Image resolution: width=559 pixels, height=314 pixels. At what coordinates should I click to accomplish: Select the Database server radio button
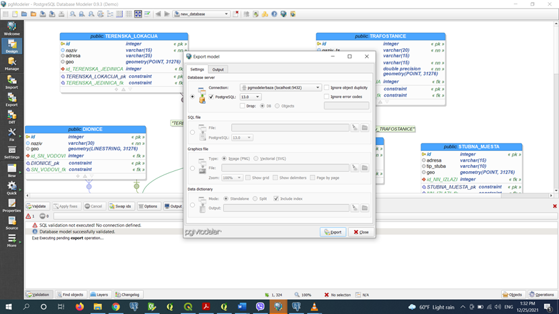click(193, 97)
